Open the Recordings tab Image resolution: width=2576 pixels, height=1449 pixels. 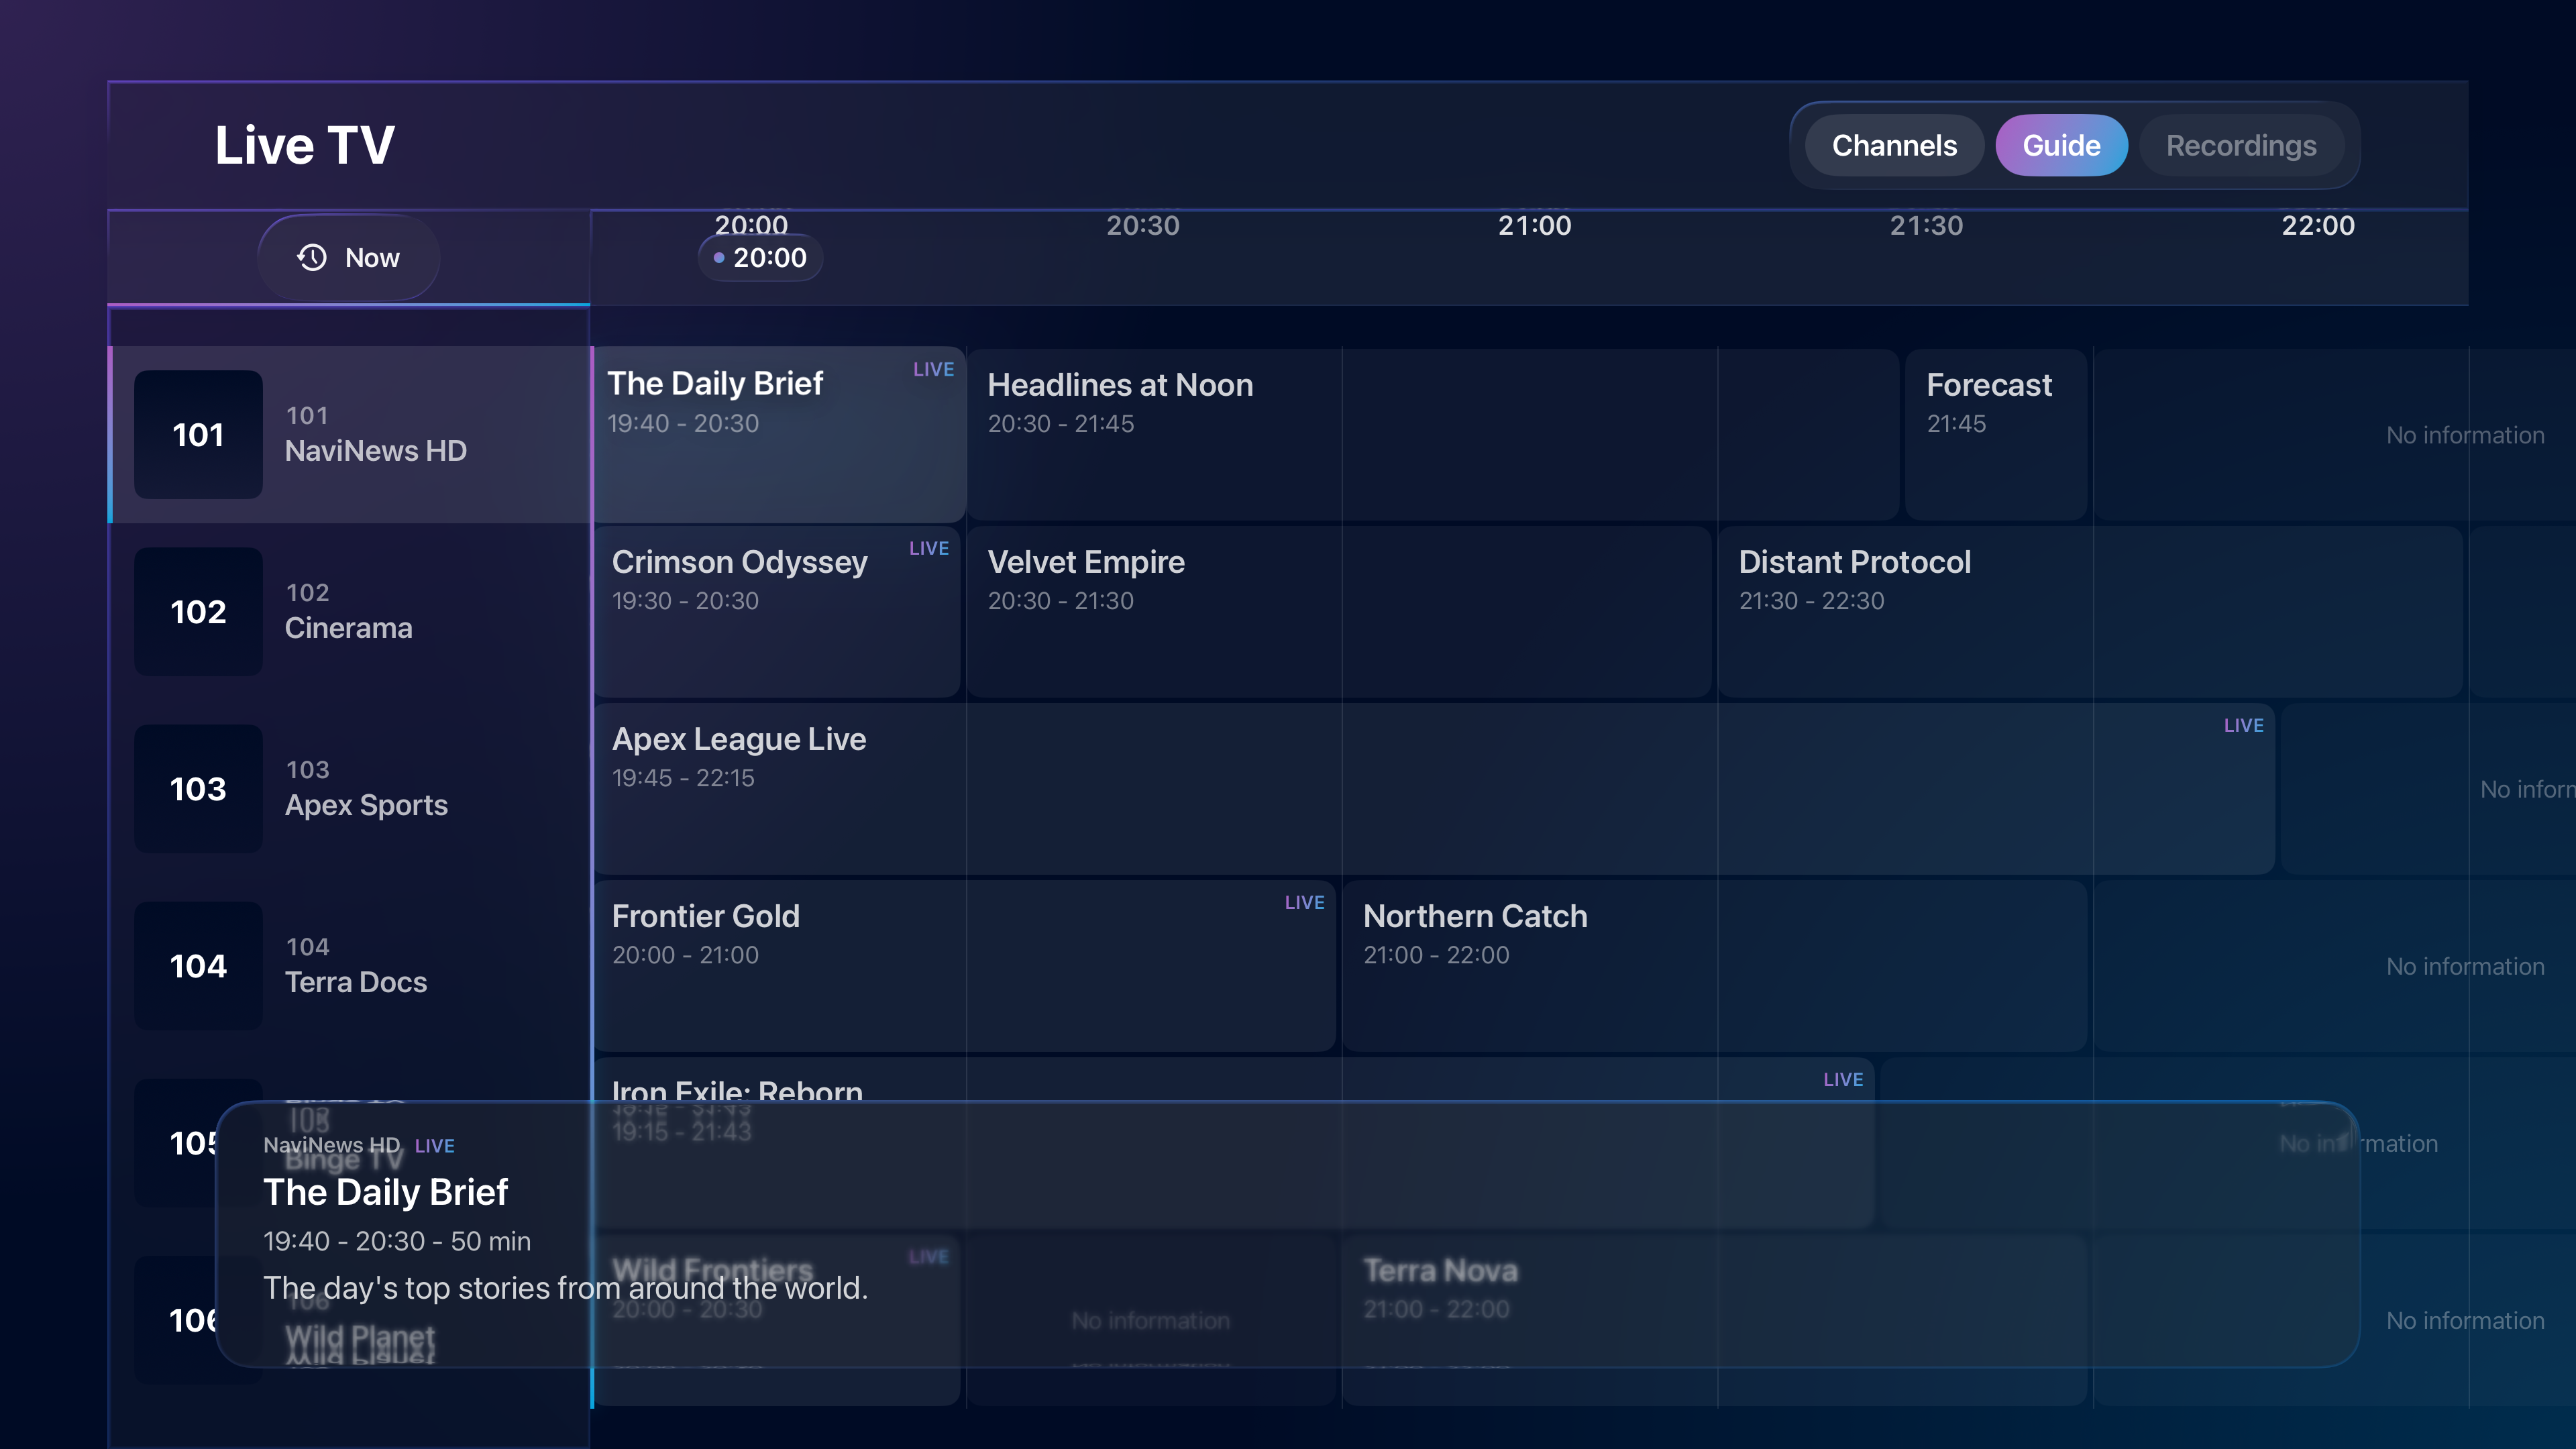coord(2241,146)
